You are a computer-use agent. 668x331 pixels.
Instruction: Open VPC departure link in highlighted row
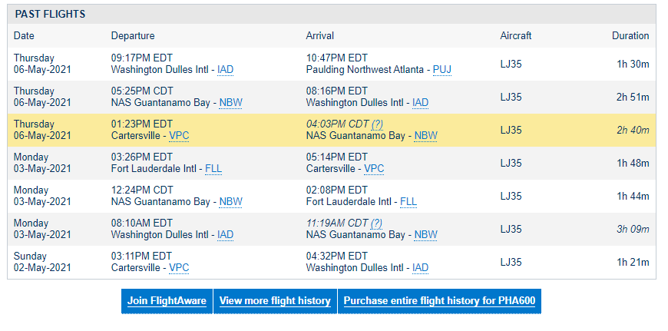pos(179,135)
